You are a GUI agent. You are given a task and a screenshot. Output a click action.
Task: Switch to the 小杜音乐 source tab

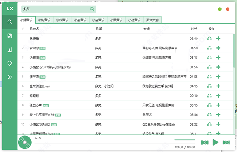coord(134,20)
